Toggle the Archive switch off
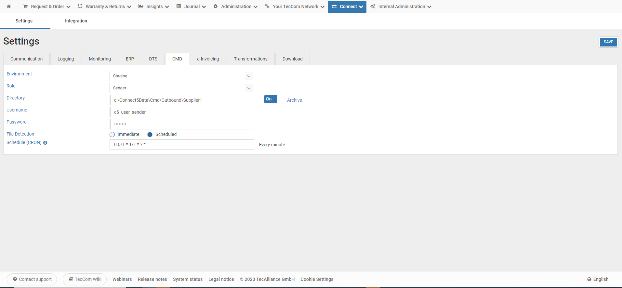The width and height of the screenshot is (622, 288). tap(274, 99)
